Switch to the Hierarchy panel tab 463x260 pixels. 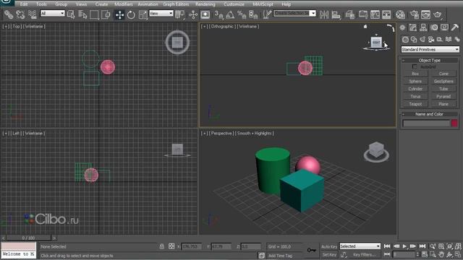coord(423,27)
